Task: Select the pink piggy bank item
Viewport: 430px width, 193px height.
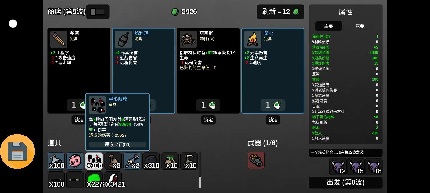Action: (75, 161)
